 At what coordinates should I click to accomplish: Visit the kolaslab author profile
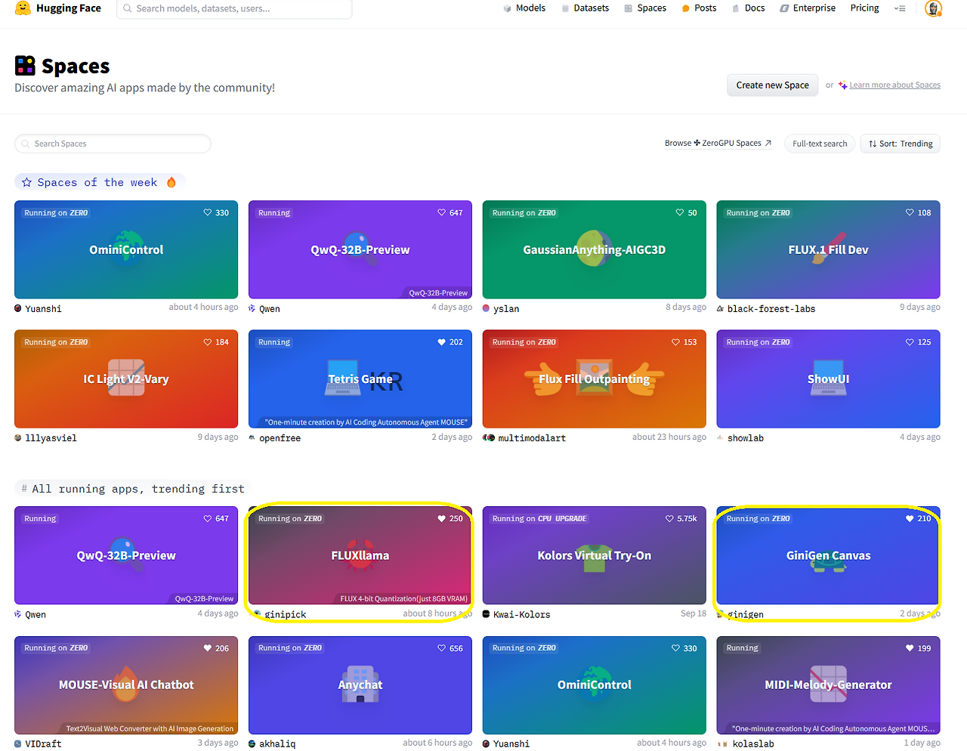pos(753,744)
